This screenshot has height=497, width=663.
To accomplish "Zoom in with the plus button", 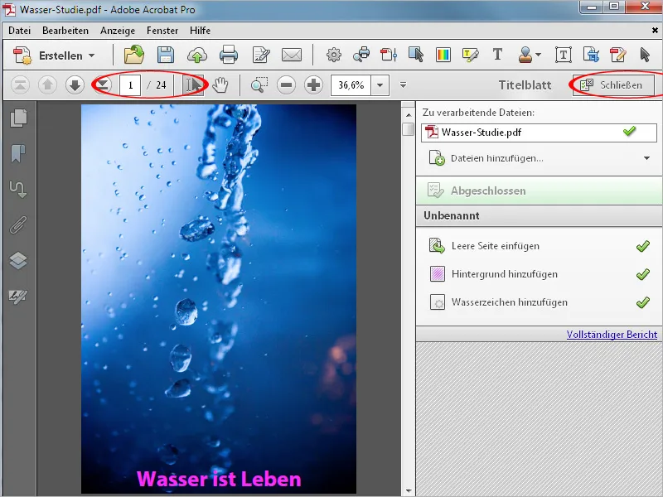I will click(313, 85).
